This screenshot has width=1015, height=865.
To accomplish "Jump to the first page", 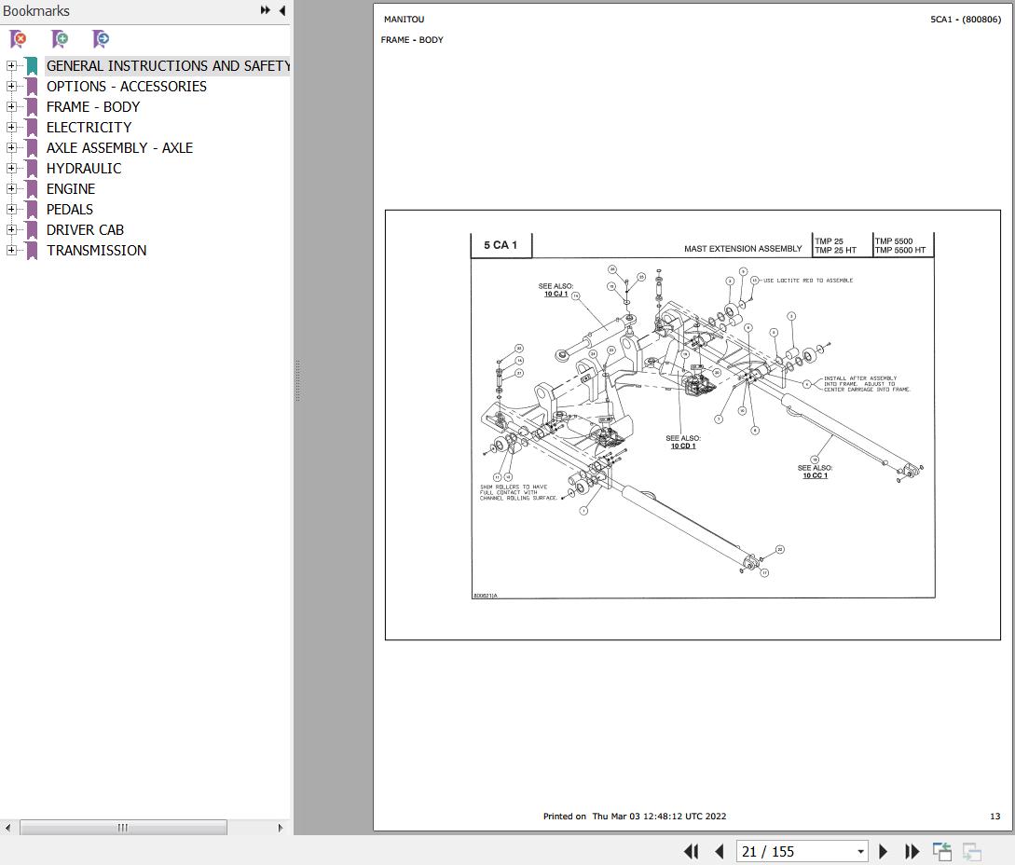I will [692, 851].
